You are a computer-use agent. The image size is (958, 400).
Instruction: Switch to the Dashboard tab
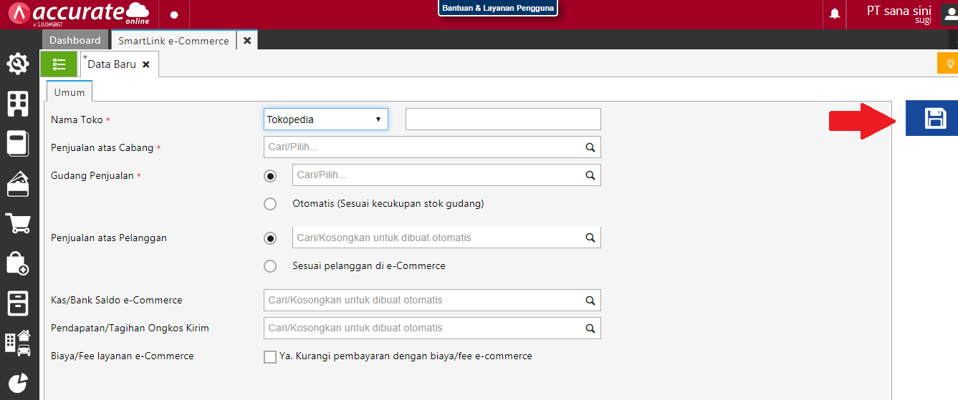click(x=75, y=40)
